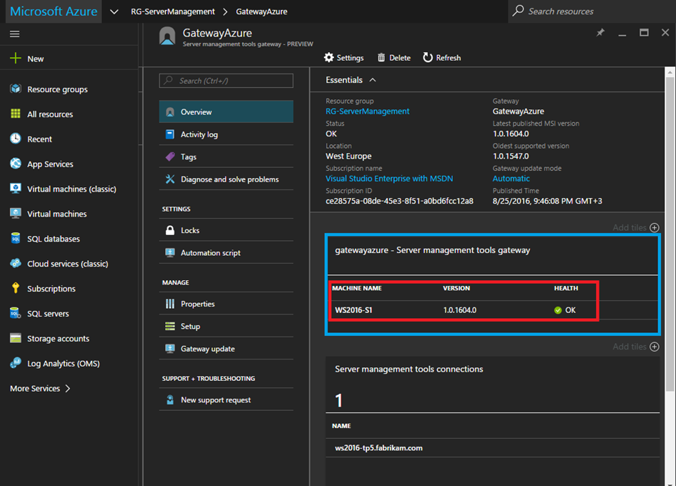Click the Delete trash can icon
Viewport: 676px width, 486px height.
point(381,57)
